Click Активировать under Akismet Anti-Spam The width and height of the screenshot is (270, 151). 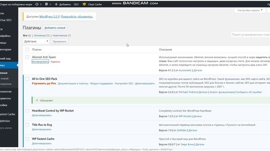(40, 62)
